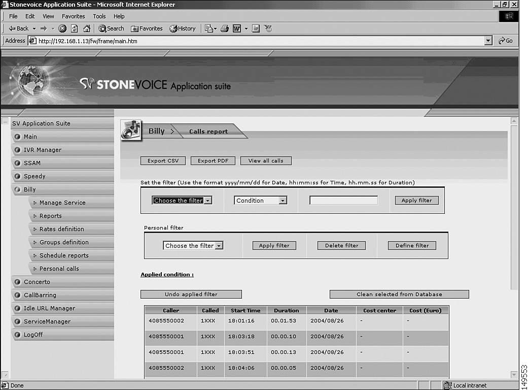The image size is (528, 390).
Task: Click the Edit with Word icon
Action: pyautogui.click(x=237, y=28)
